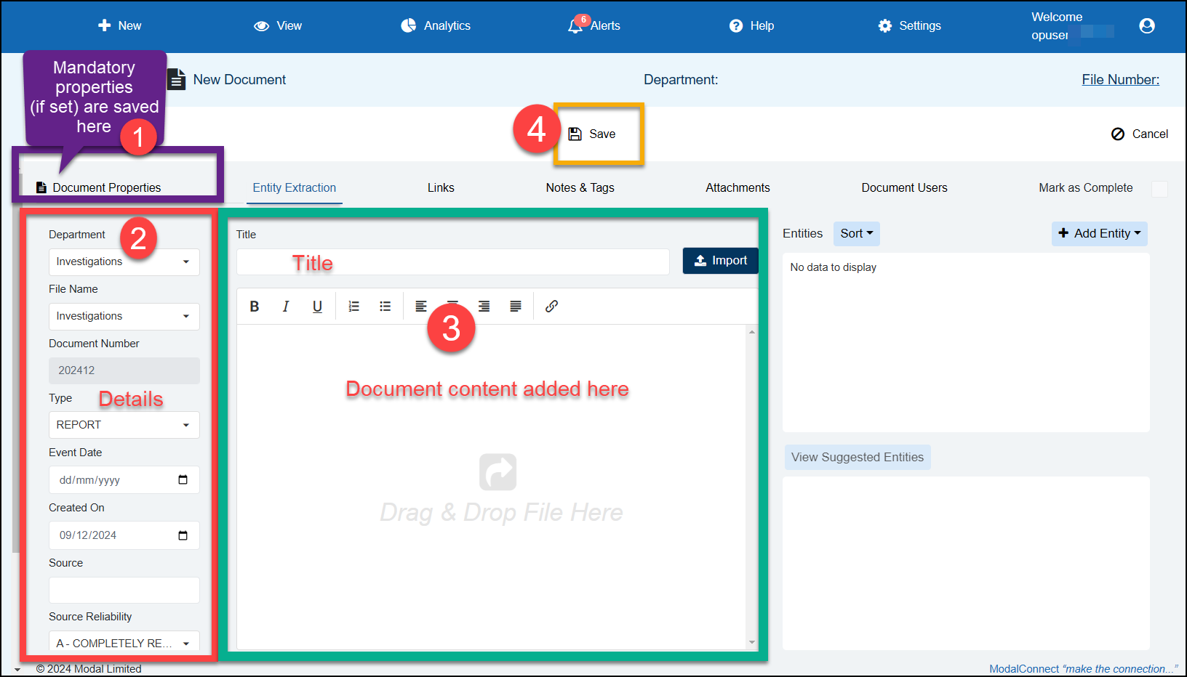
Task: Click the Document Number field 202412
Action: tap(124, 370)
